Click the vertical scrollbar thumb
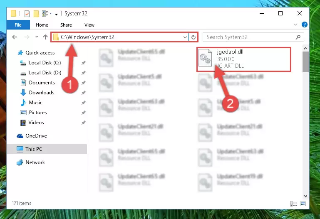Viewport: 320px width, 219px height. click(x=305, y=62)
